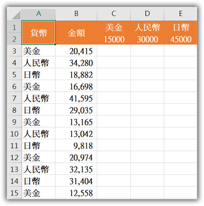
Task: Click 人民幣 in row 7
Action: pyautogui.click(x=39, y=98)
